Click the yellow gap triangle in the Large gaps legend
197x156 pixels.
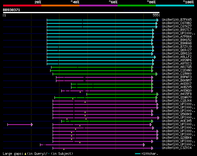(x=25, y=154)
